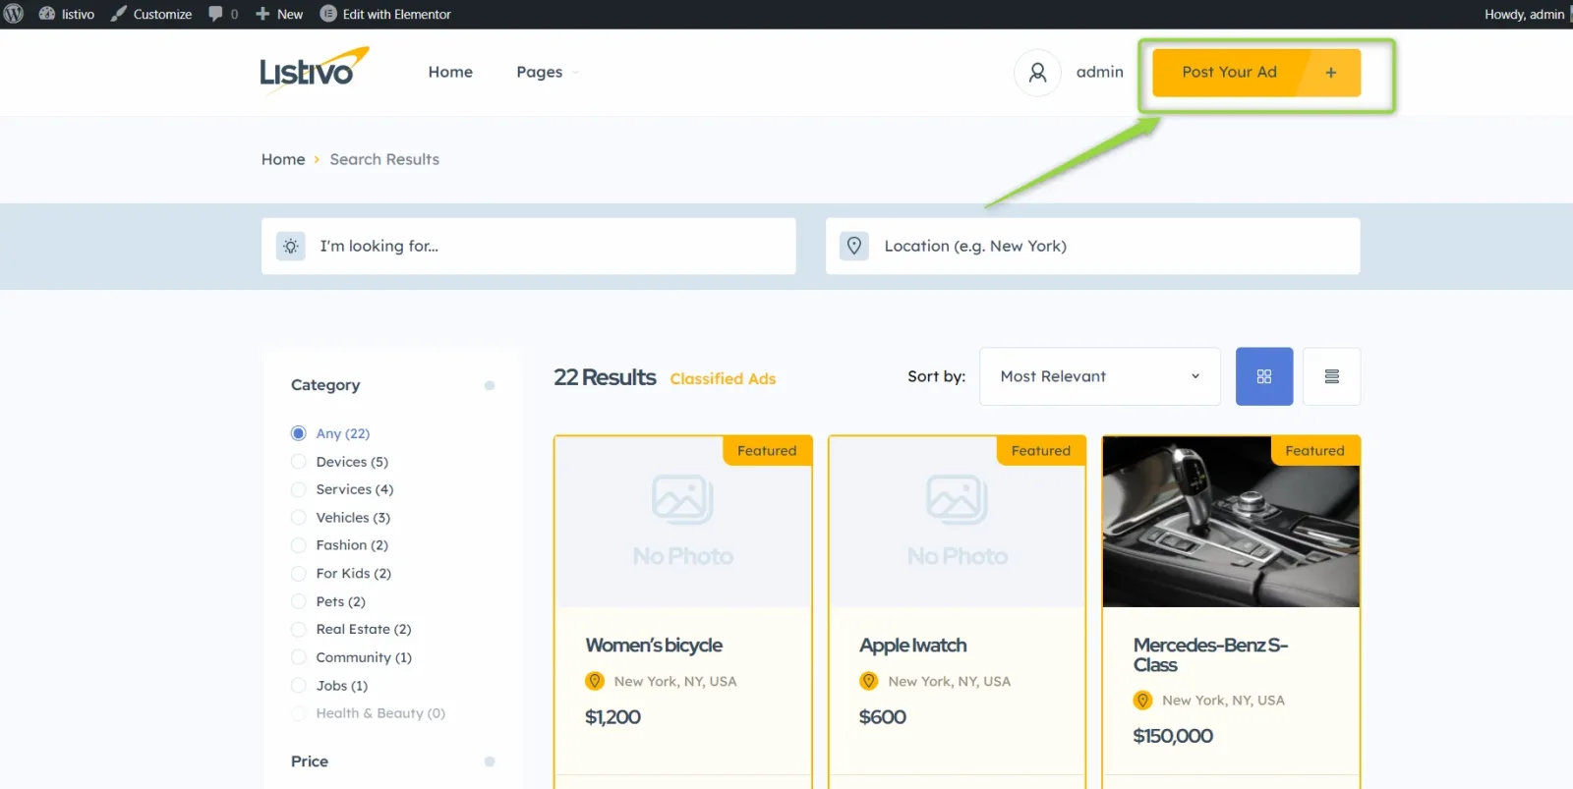Click the Post Your Ad button
The image size is (1573, 789).
pos(1256,73)
